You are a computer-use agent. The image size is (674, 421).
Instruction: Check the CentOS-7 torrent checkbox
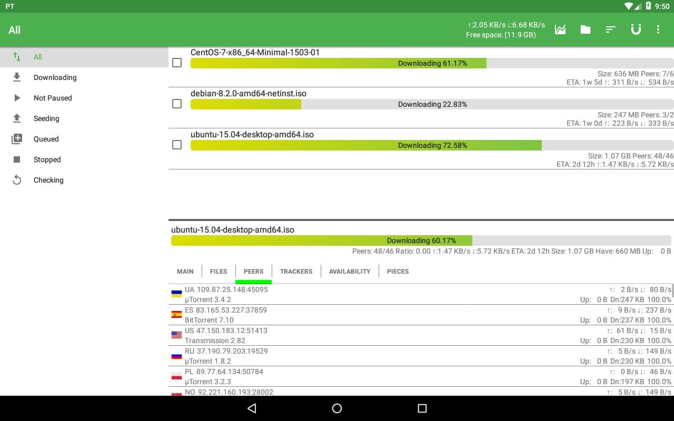177,63
